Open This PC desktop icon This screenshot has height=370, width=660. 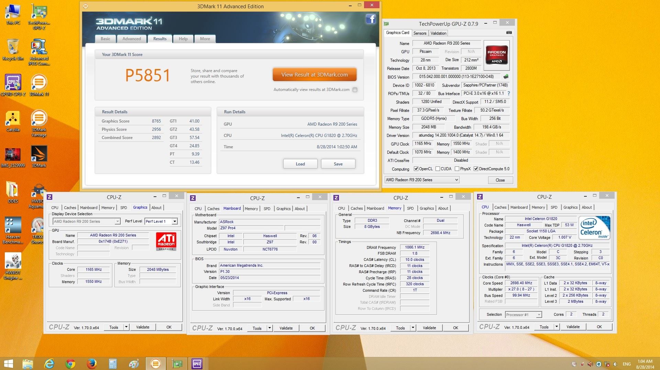[13, 14]
